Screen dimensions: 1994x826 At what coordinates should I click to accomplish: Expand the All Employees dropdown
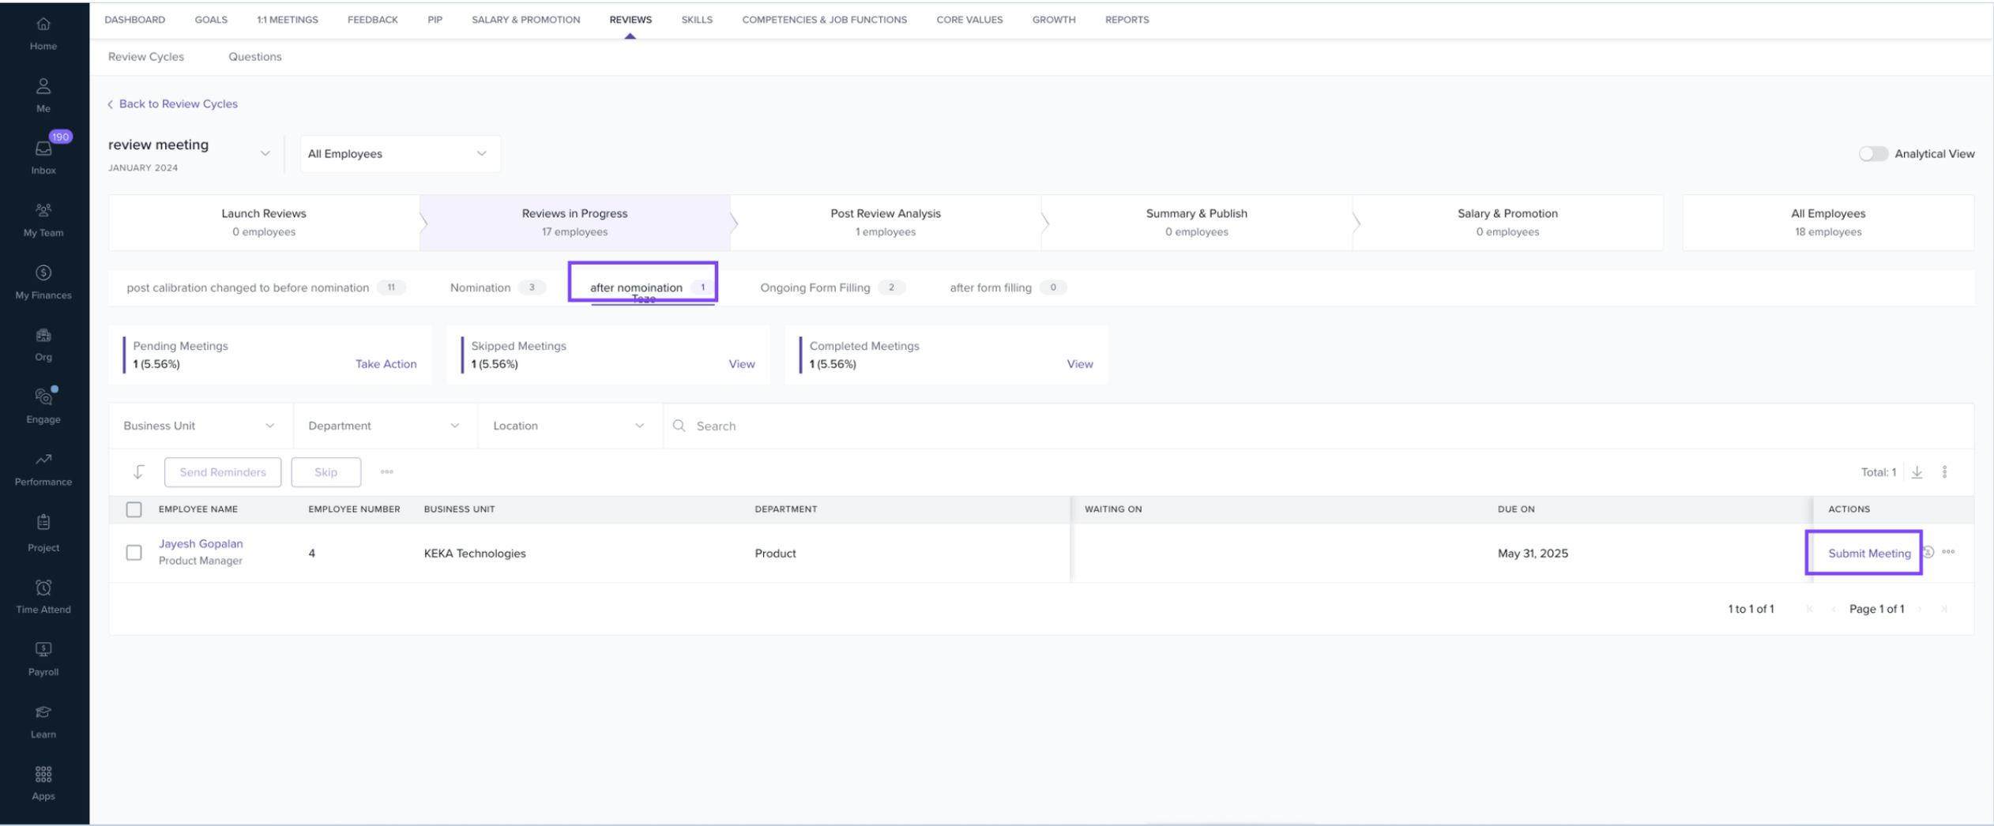[x=398, y=154]
